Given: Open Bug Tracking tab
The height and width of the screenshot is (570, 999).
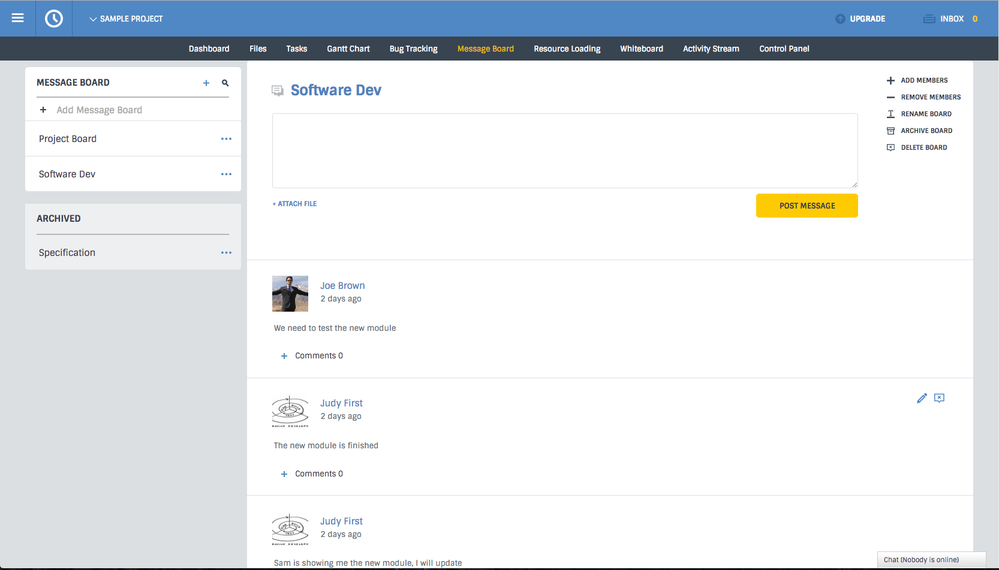Looking at the screenshot, I should (413, 49).
